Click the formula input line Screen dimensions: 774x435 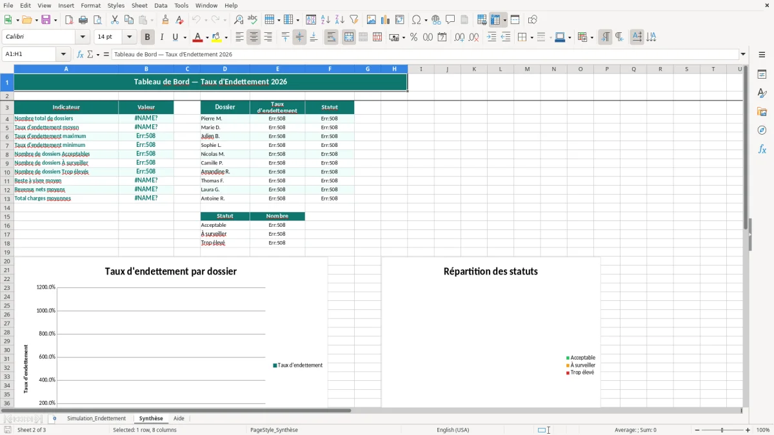[424, 54]
